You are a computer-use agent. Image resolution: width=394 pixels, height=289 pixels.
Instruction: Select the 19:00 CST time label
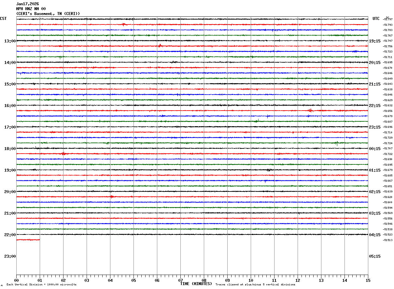[x=10, y=170]
